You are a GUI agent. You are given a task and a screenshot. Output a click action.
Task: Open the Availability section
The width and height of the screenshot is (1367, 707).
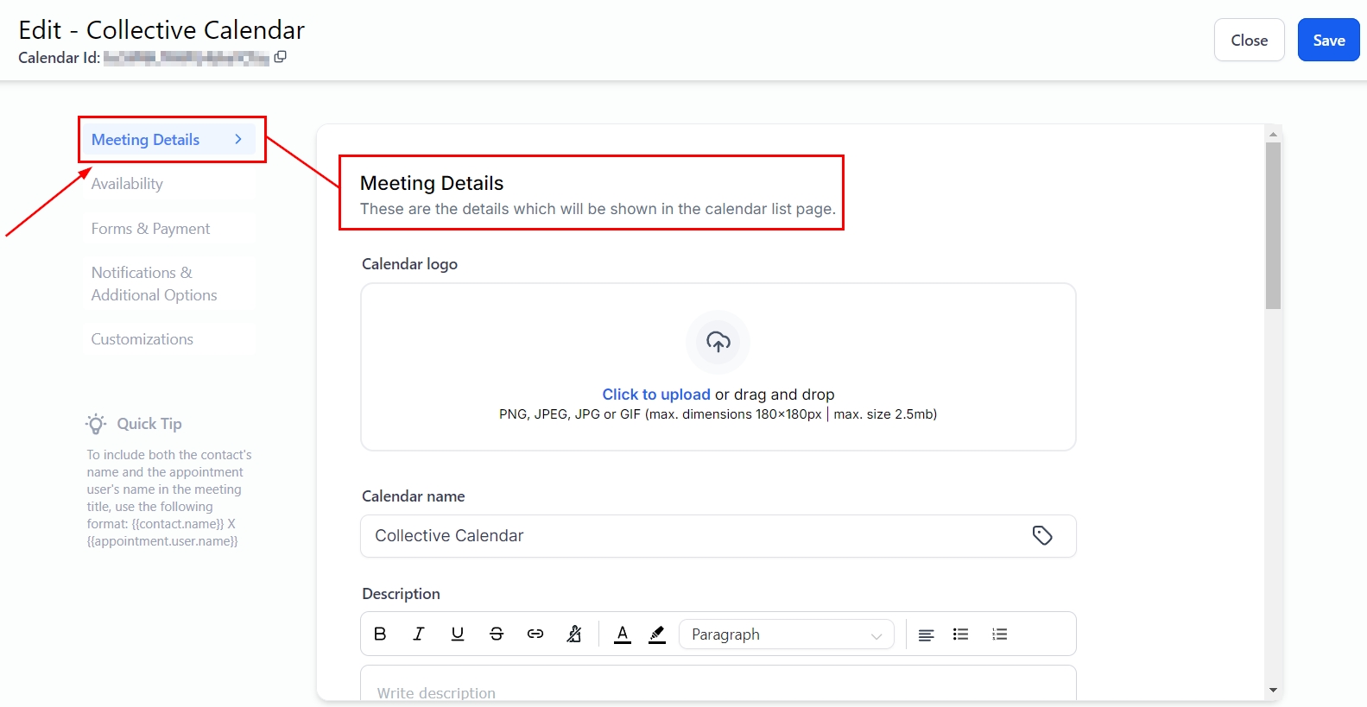tap(127, 184)
